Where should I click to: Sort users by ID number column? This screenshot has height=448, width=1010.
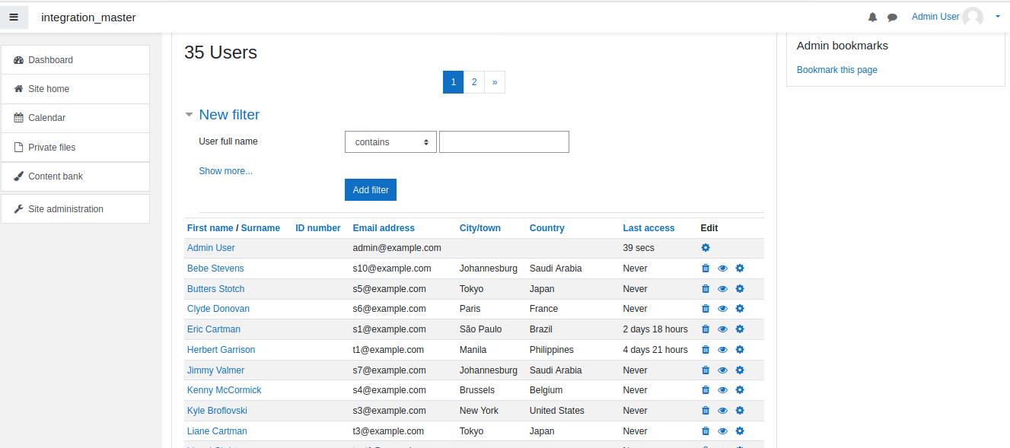318,228
